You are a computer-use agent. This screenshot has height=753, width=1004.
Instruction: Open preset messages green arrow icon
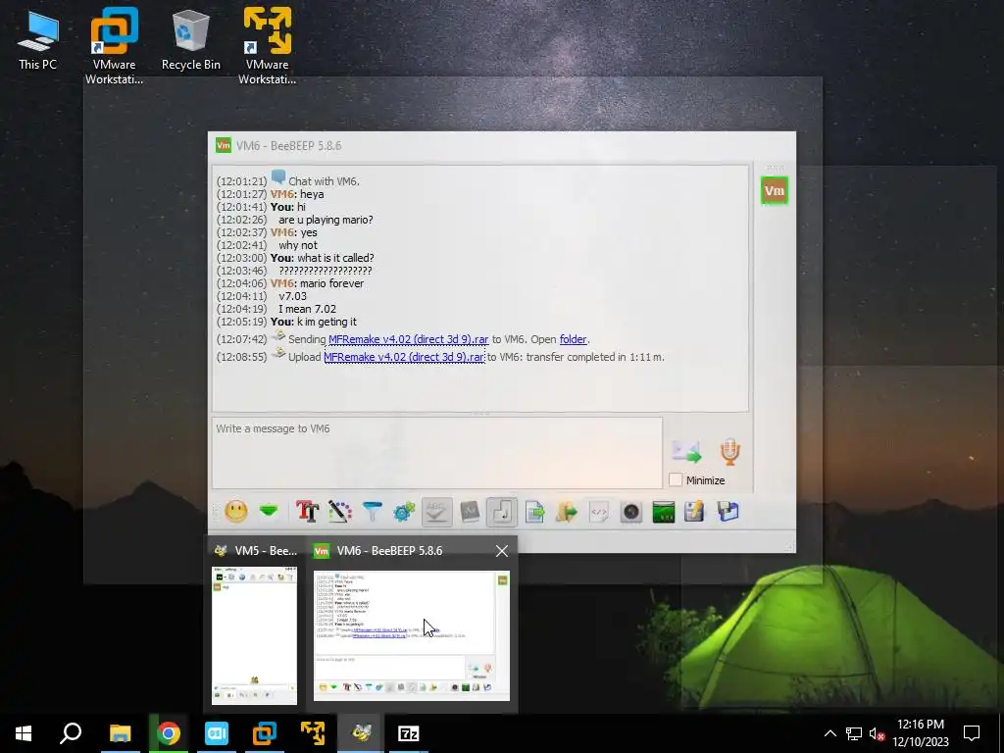[269, 511]
